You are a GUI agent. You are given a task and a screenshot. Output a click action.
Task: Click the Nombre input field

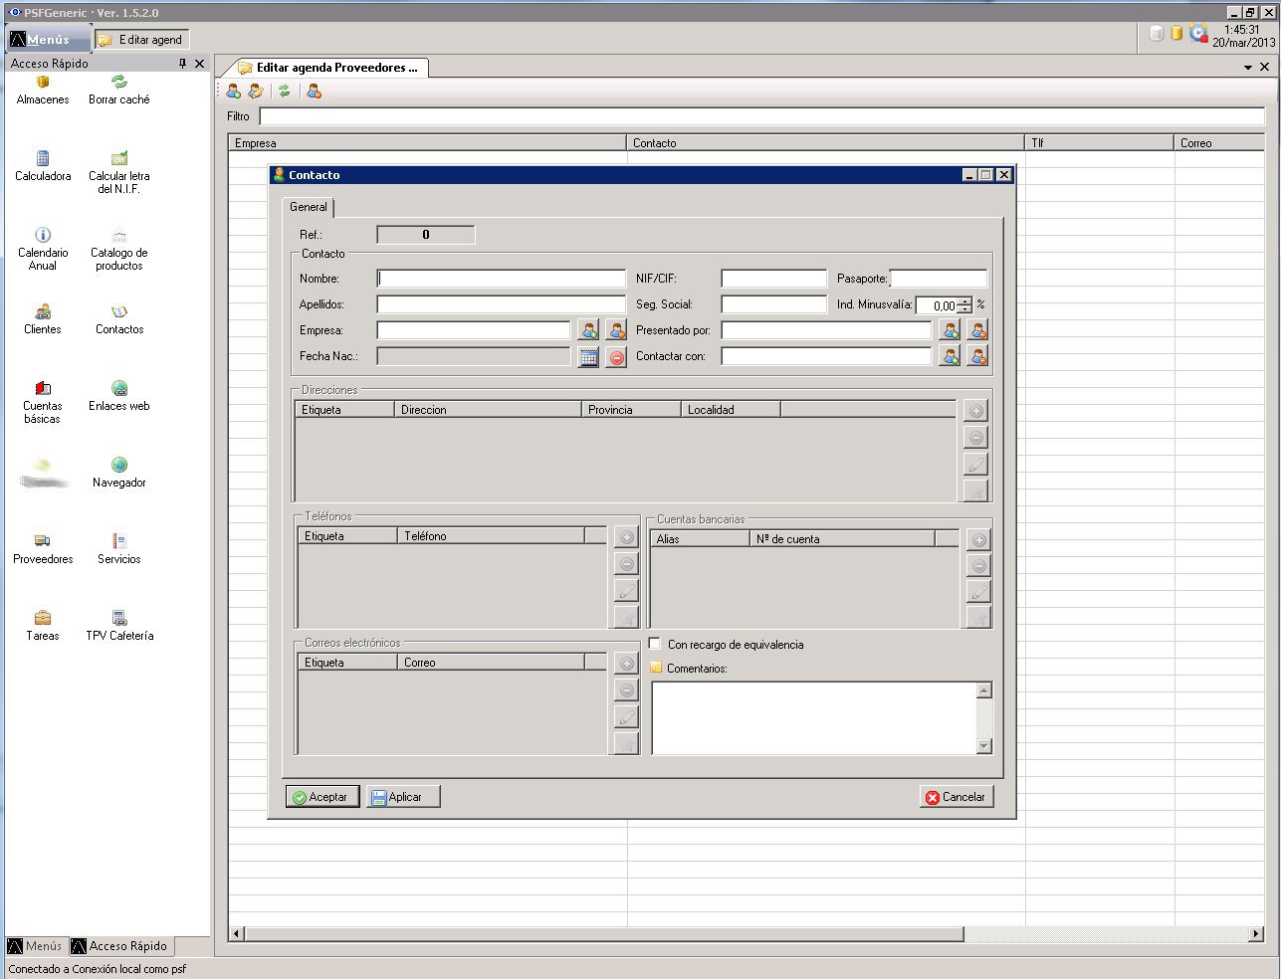pyautogui.click(x=502, y=279)
